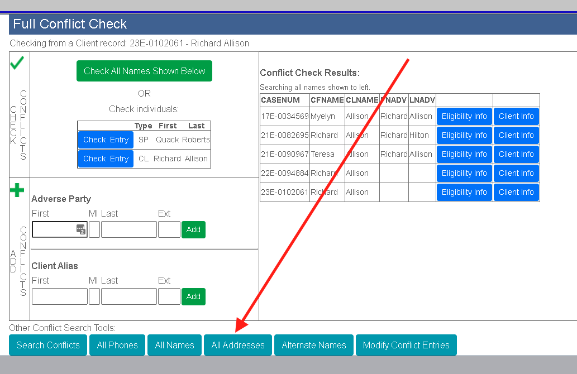Open Eligibility Info for case 17E-0034569
This screenshot has width=577, height=374.
pyautogui.click(x=464, y=116)
